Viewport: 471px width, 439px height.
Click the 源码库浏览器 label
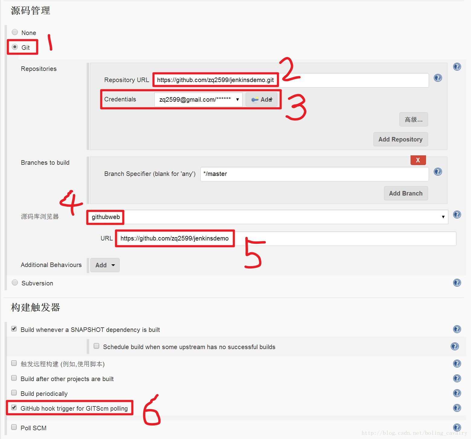click(x=40, y=217)
